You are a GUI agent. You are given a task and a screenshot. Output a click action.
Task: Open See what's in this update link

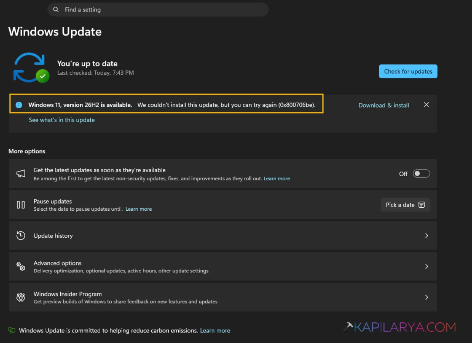(x=62, y=120)
